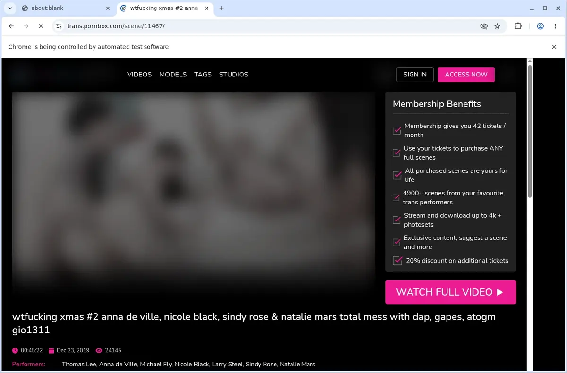Click the WATCH FULL VIDEO button
This screenshot has height=373, width=567.
click(451, 292)
